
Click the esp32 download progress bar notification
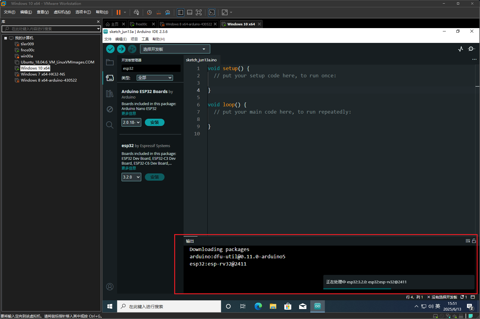click(399, 282)
